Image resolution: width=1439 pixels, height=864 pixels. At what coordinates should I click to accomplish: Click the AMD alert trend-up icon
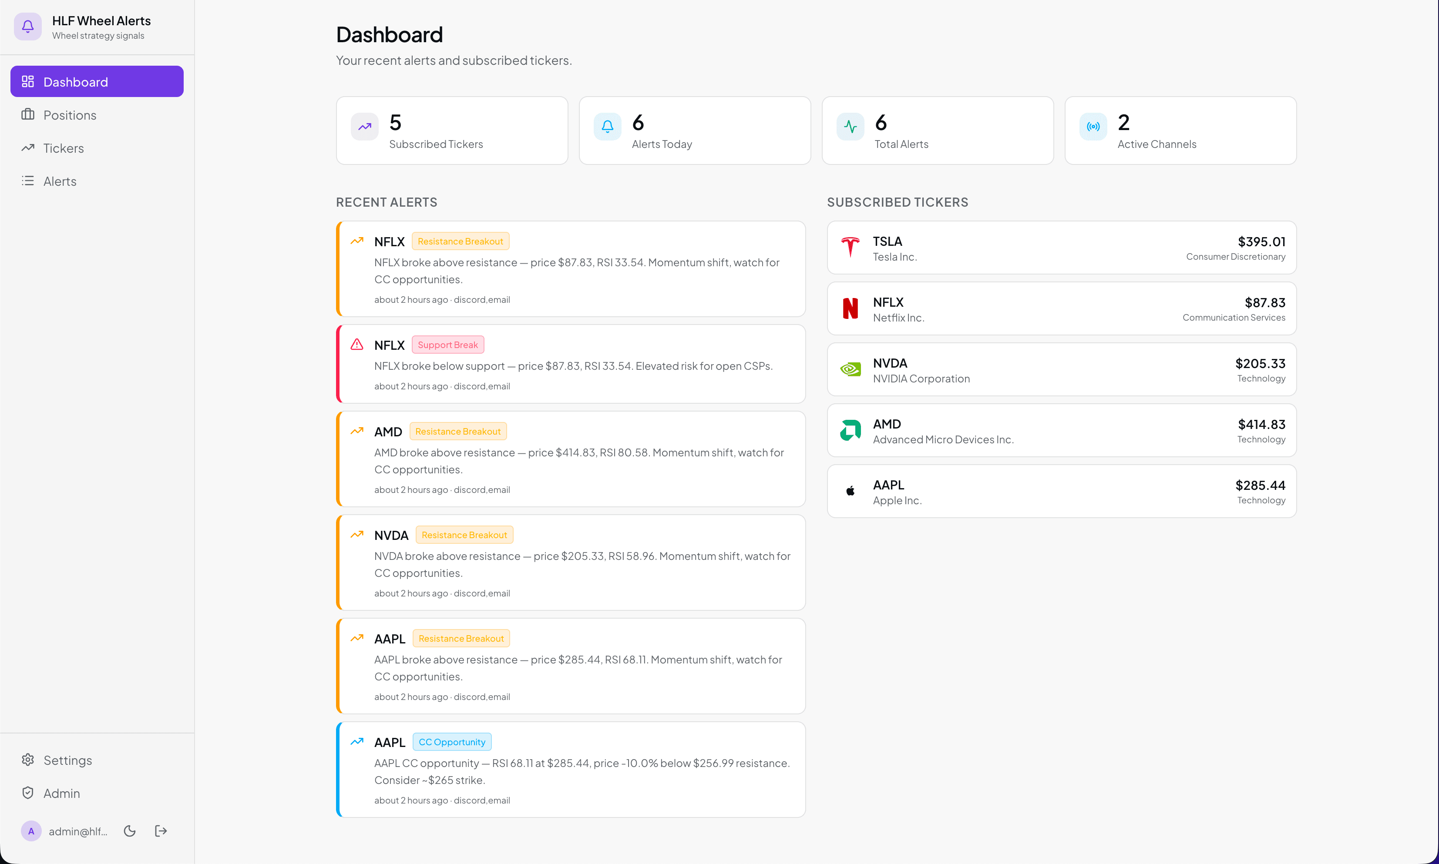click(357, 431)
